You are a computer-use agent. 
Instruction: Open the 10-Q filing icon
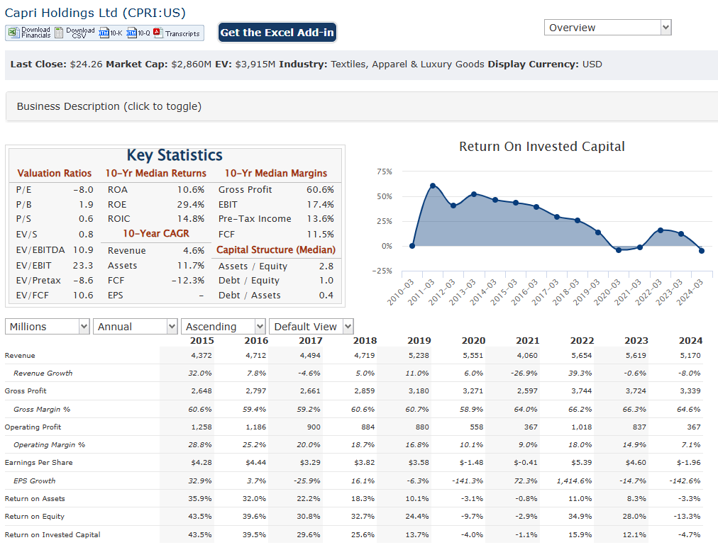coord(132,33)
